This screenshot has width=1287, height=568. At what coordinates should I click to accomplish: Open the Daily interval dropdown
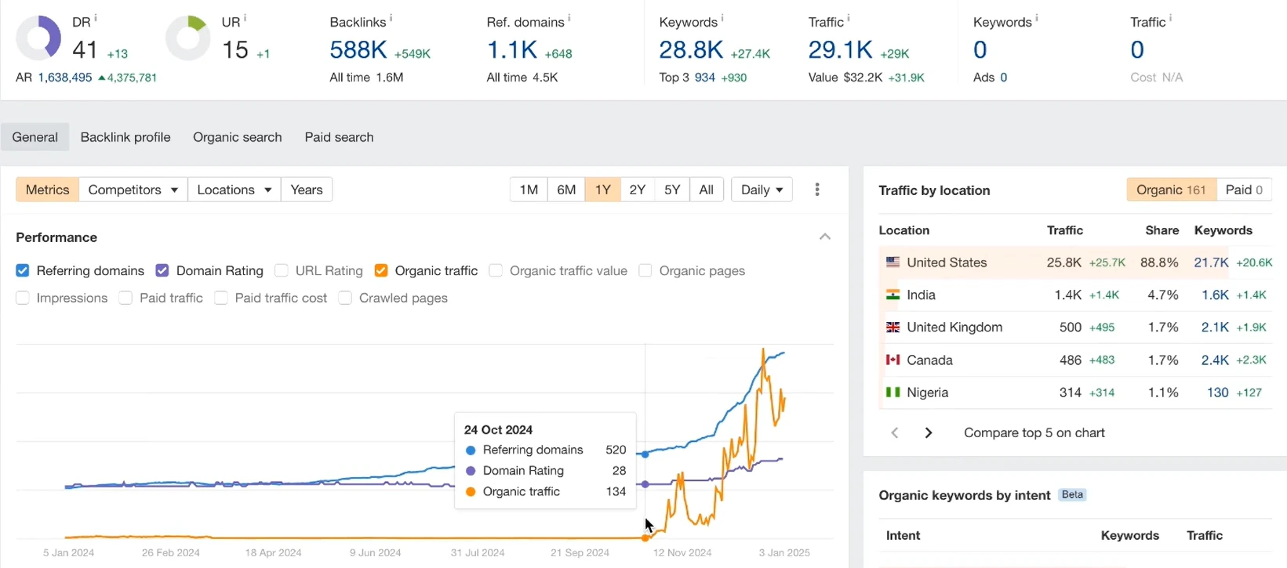tap(762, 190)
